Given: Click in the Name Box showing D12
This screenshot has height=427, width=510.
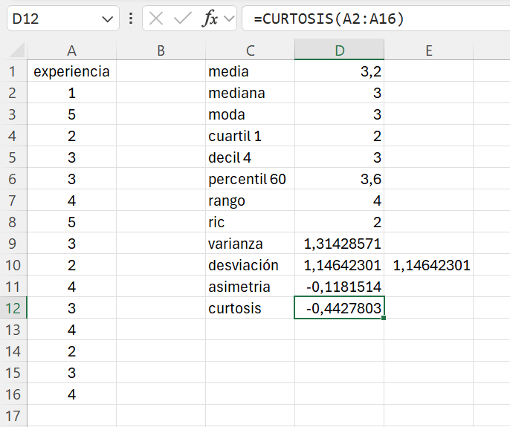Looking at the screenshot, I should pos(52,19).
